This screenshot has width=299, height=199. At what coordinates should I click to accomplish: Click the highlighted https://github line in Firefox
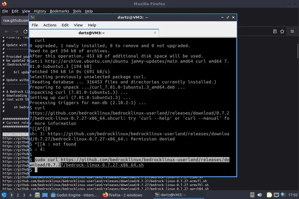[x=16, y=134]
